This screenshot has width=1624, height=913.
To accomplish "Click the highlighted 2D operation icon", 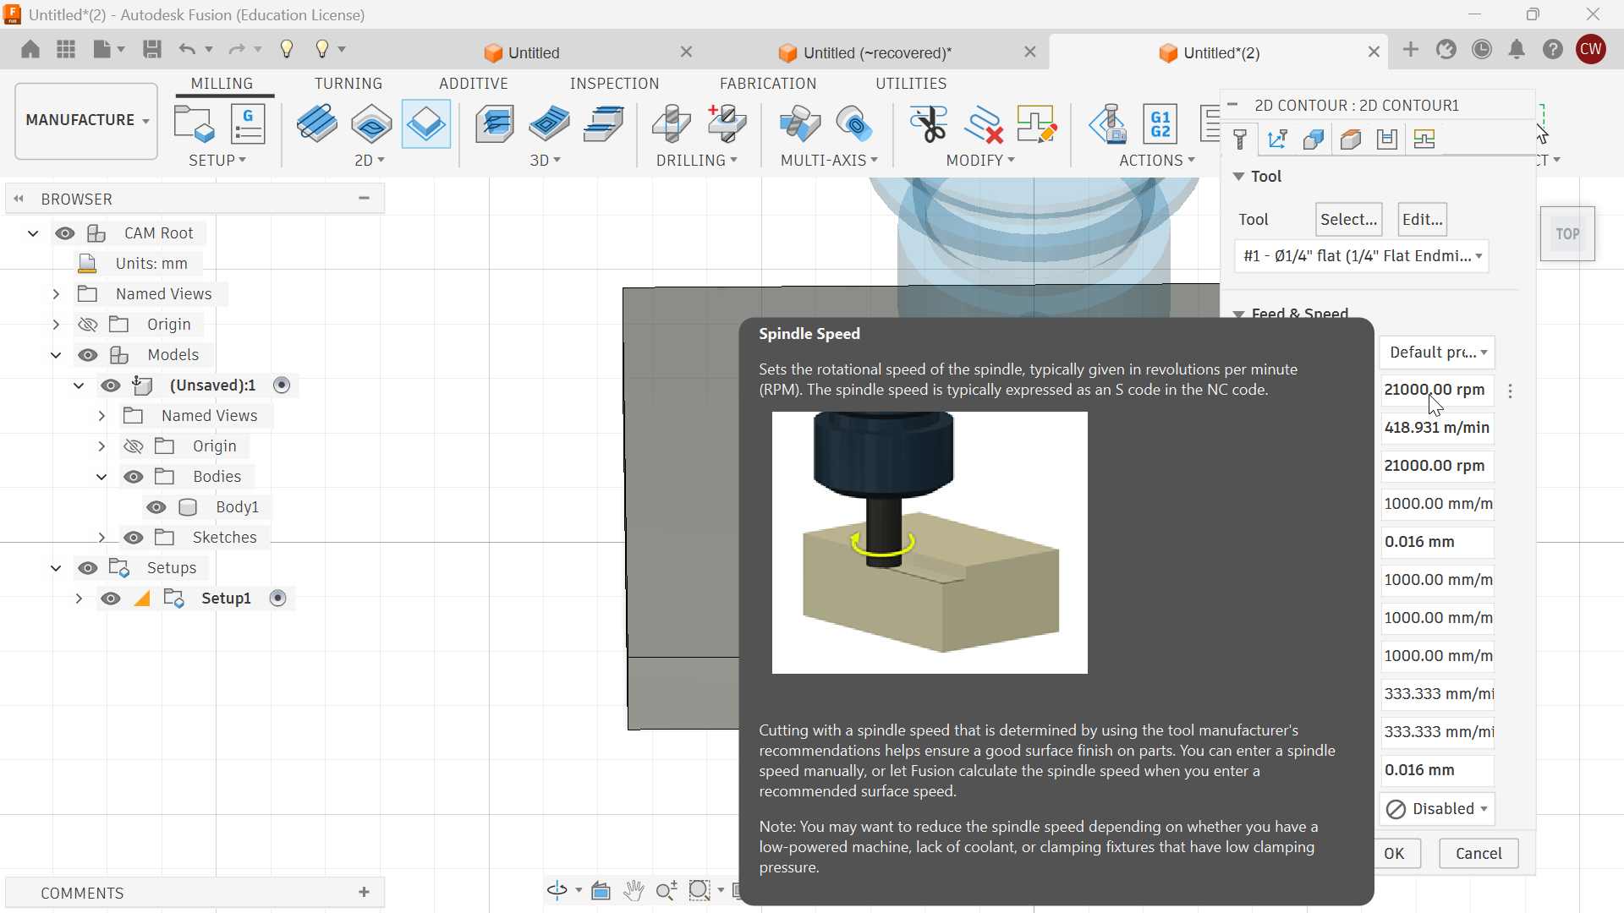I will coord(425,124).
